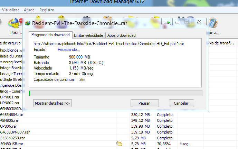Click the 1,153 MB/seg speed value
This screenshot has width=238, height=149.
[81, 68]
